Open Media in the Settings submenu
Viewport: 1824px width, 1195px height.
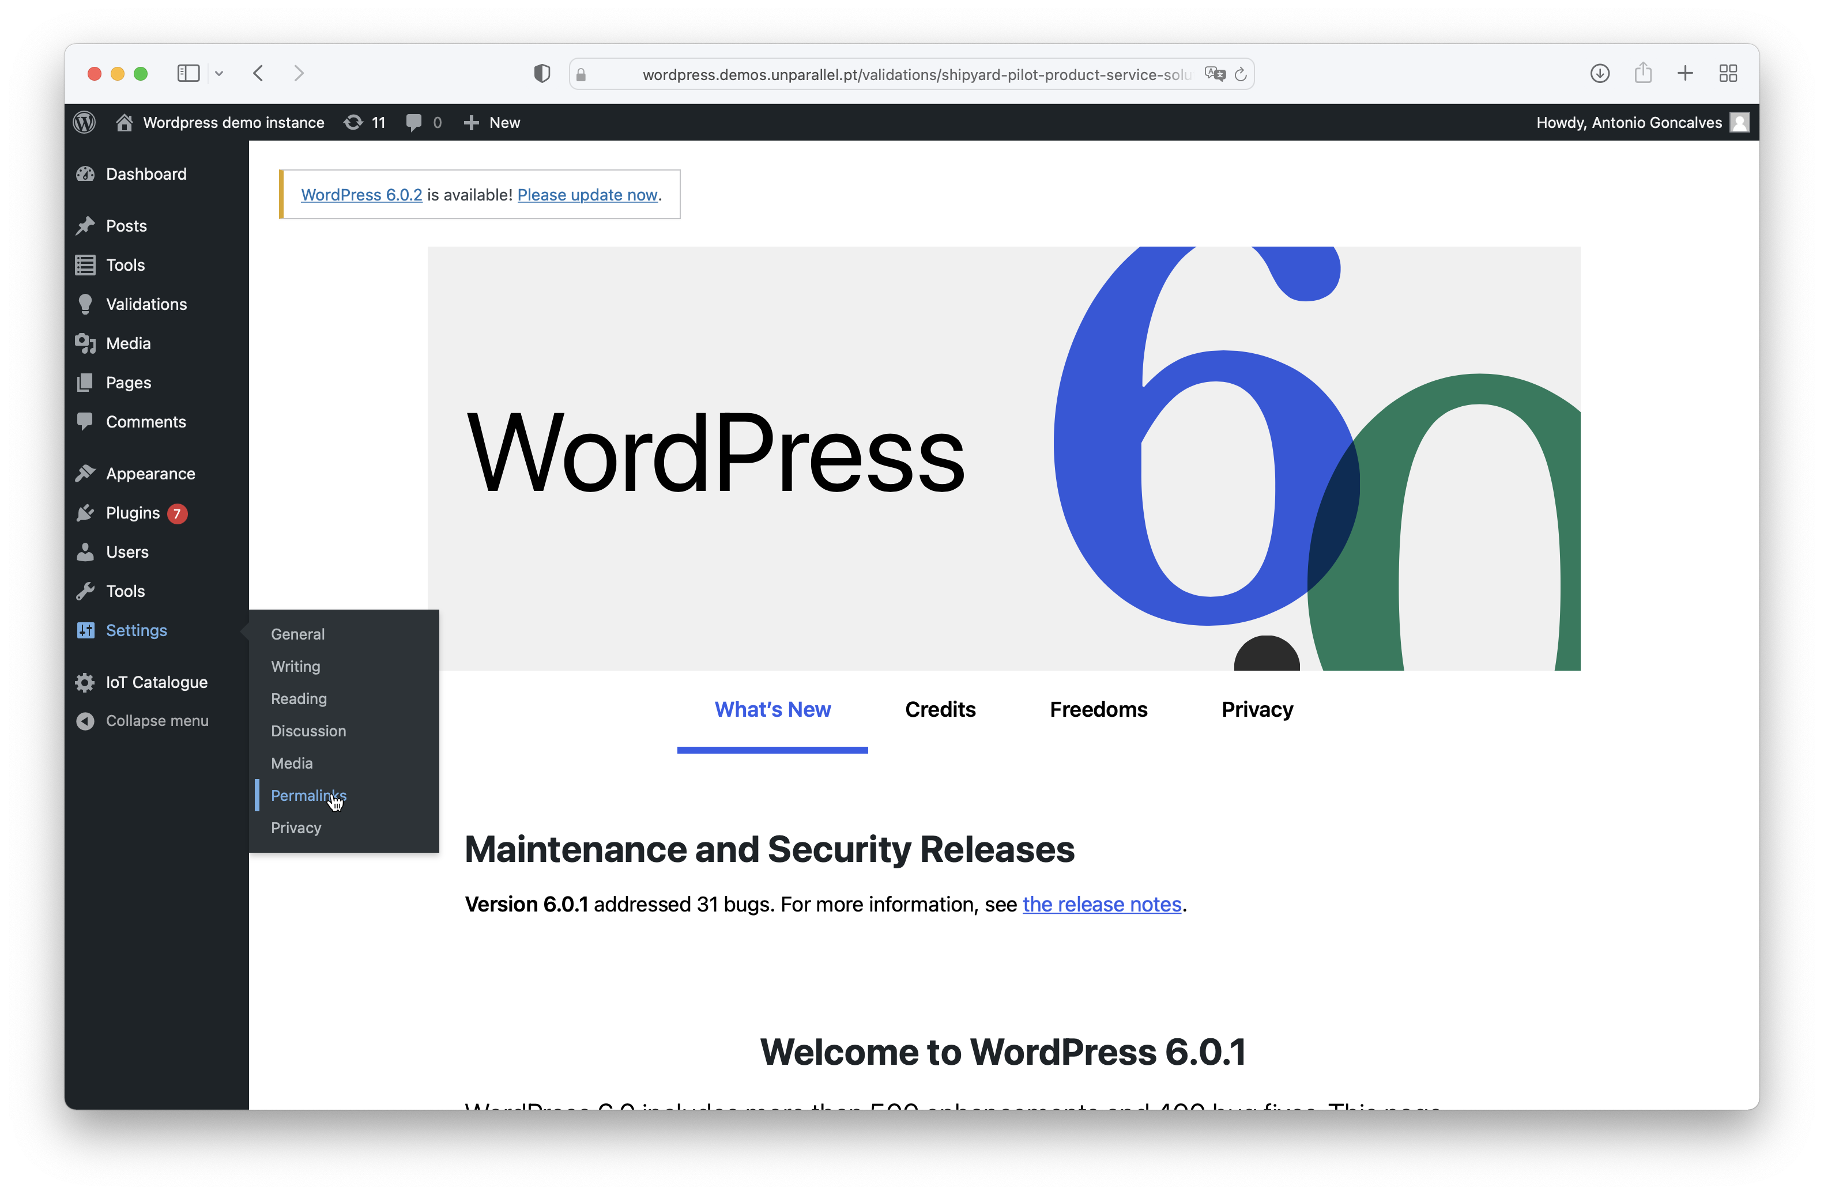pyautogui.click(x=292, y=762)
